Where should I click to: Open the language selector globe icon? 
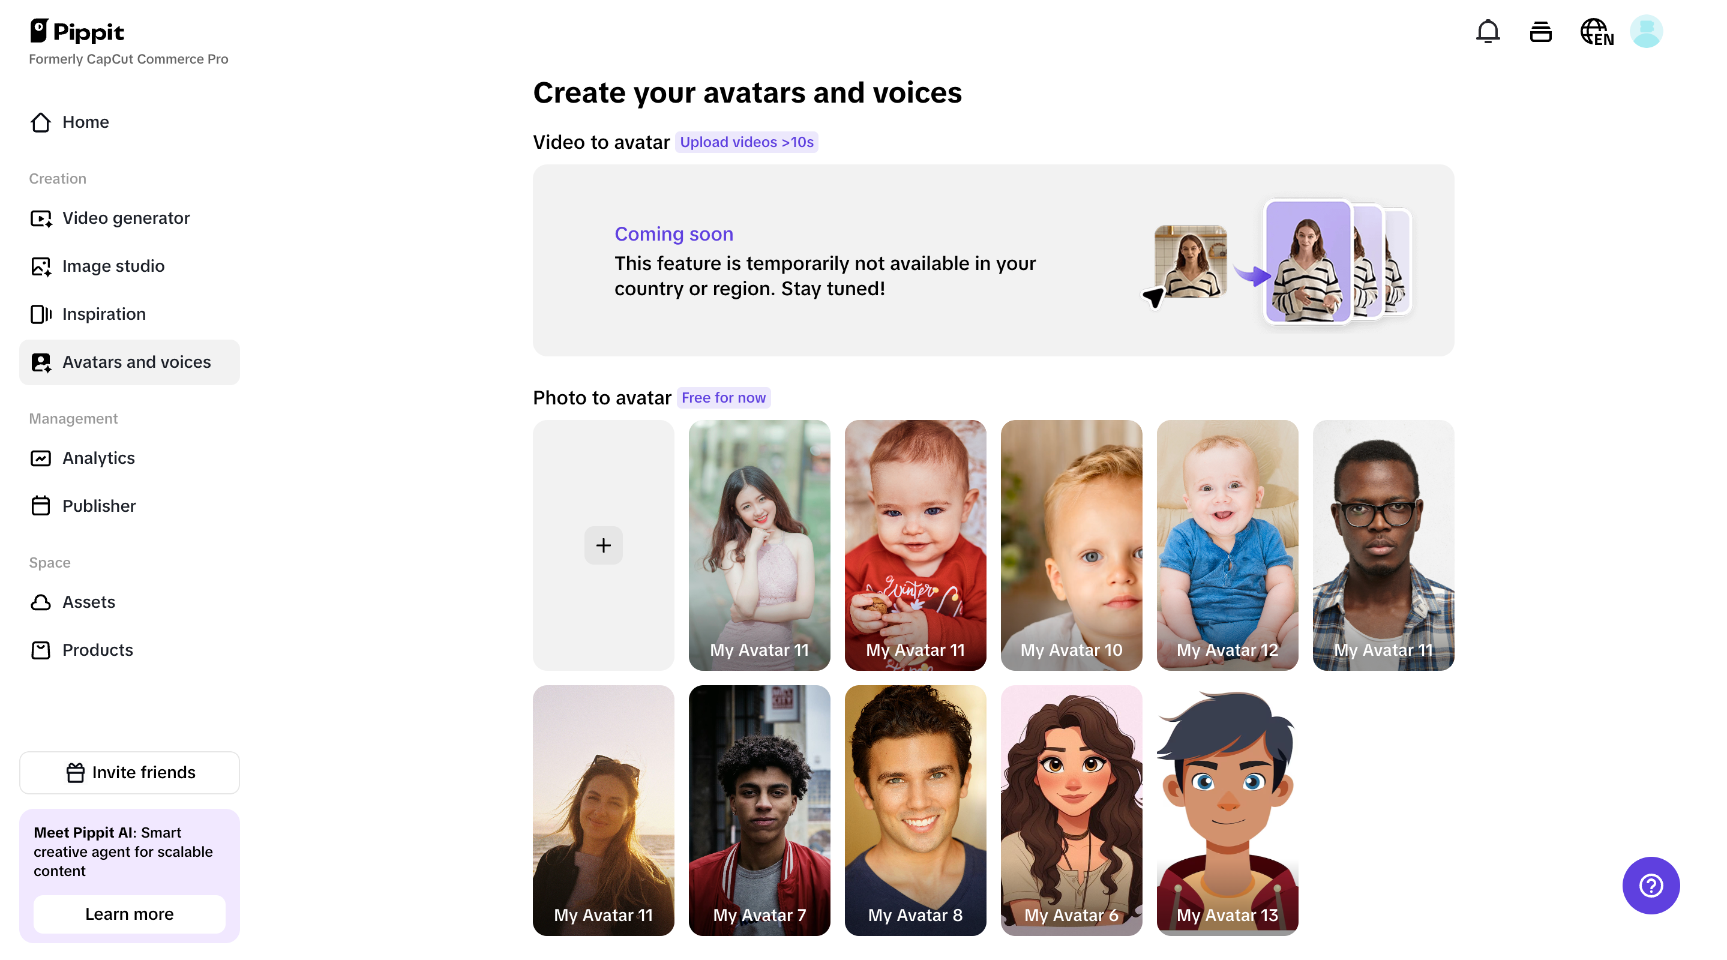pos(1596,32)
